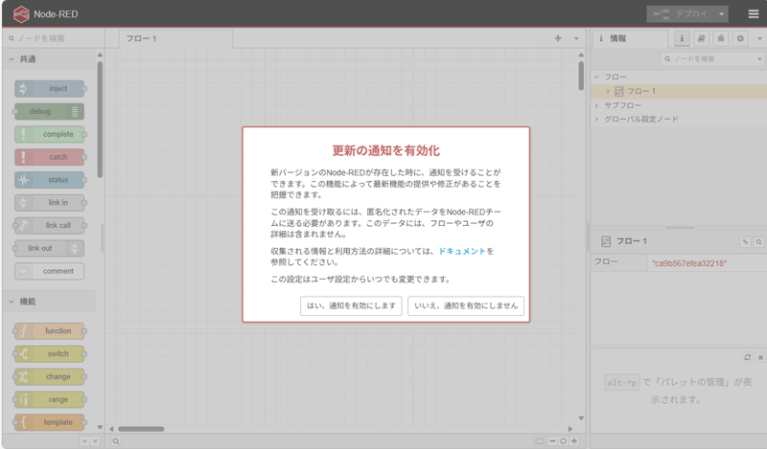This screenshot has width=767, height=449.
Task: Show the configuration nodes gear tab
Action: tap(740, 38)
